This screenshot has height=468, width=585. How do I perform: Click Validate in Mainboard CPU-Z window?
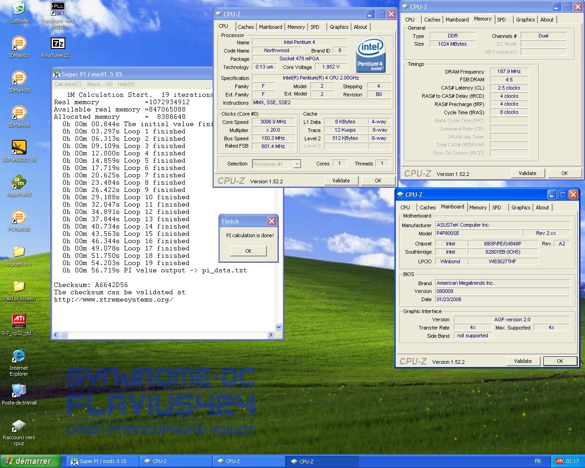[x=523, y=361]
